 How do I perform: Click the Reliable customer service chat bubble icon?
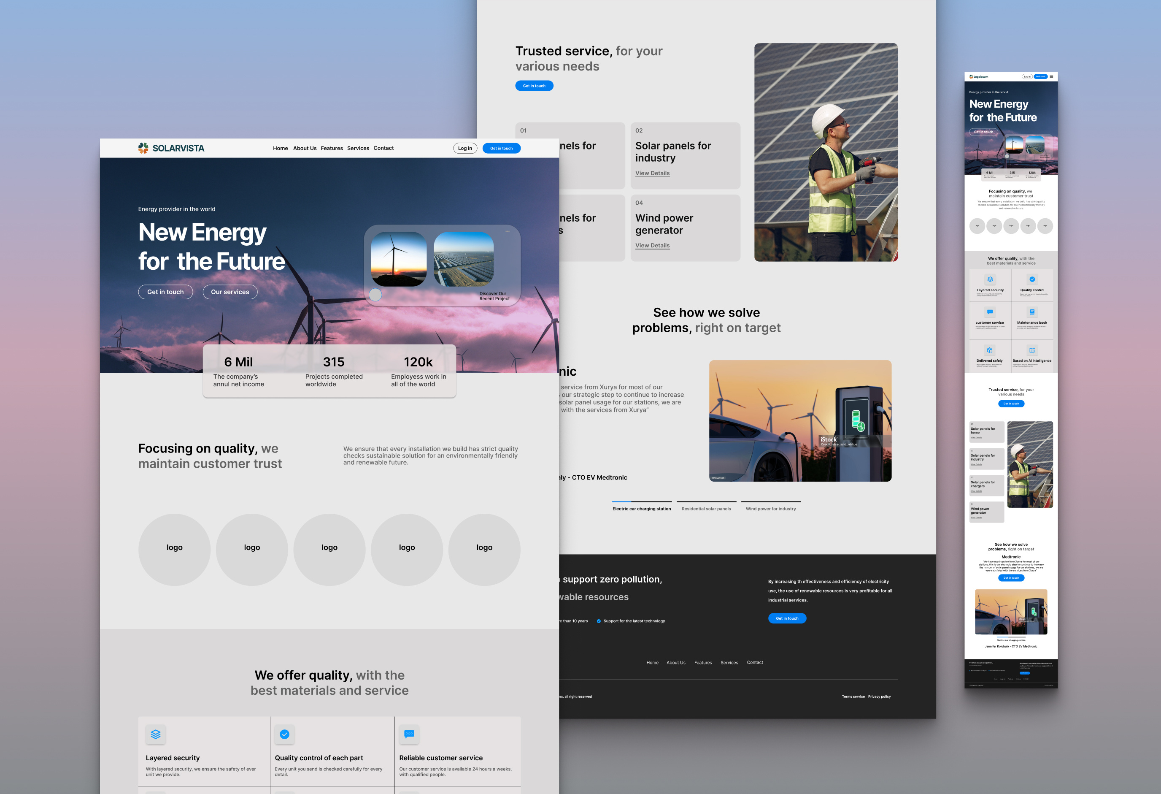click(409, 734)
